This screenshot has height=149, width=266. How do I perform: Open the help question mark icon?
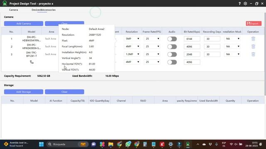click(239, 3)
